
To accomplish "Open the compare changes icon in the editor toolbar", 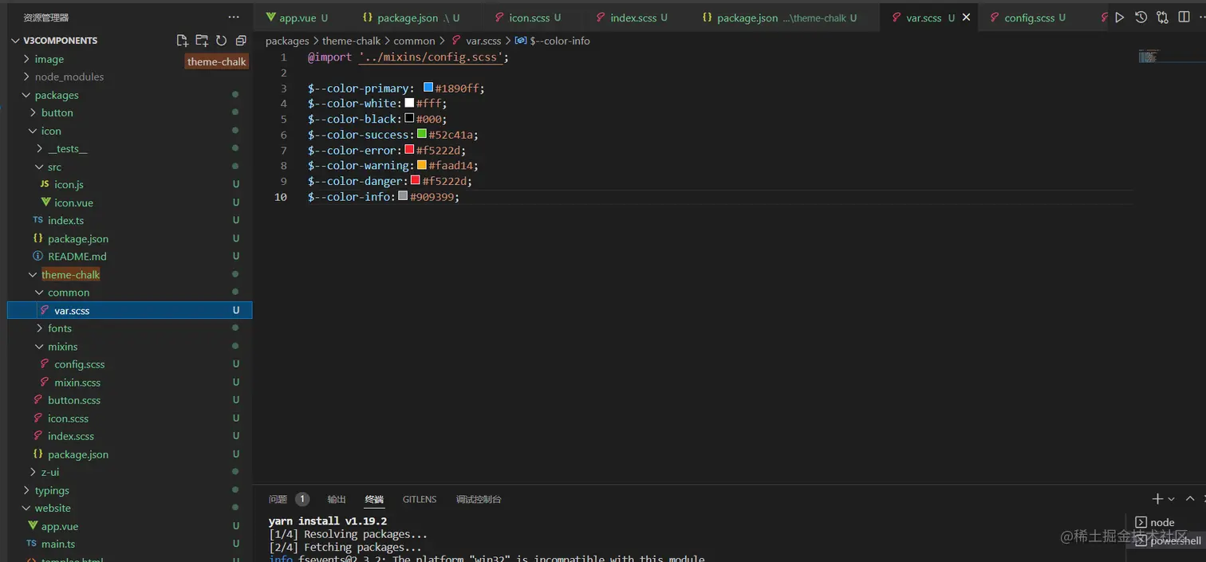I will [1162, 18].
